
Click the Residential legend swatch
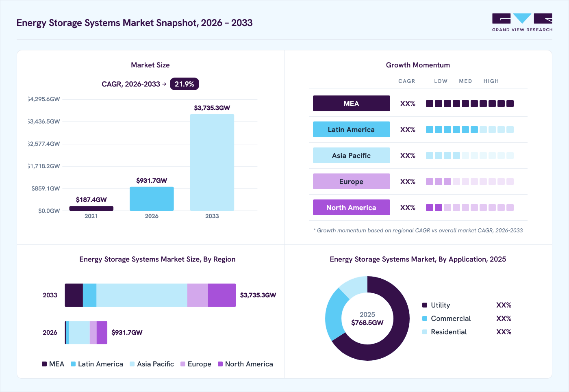pyautogui.click(x=425, y=332)
